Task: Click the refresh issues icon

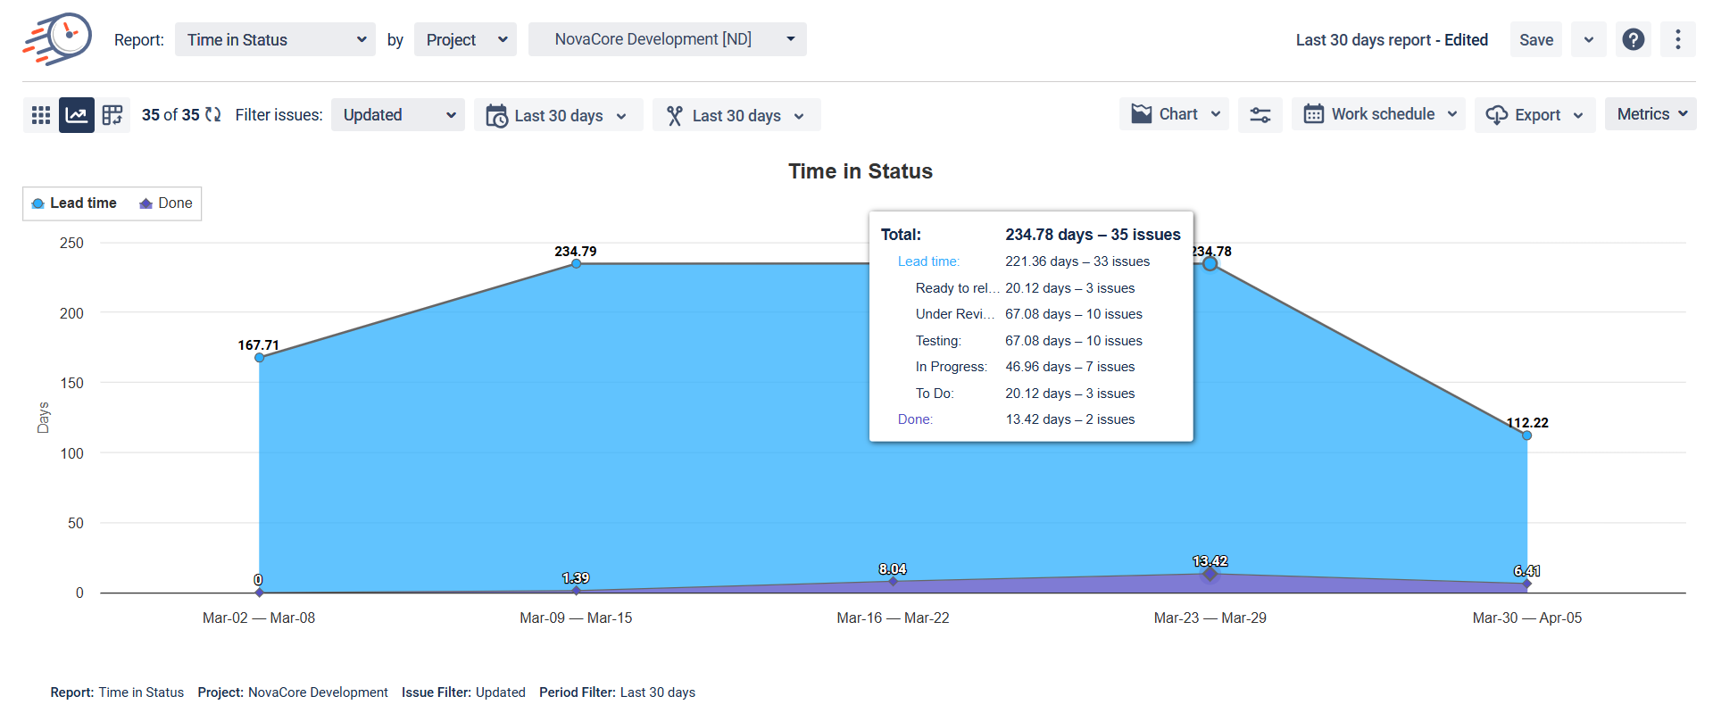Action: click(x=213, y=114)
